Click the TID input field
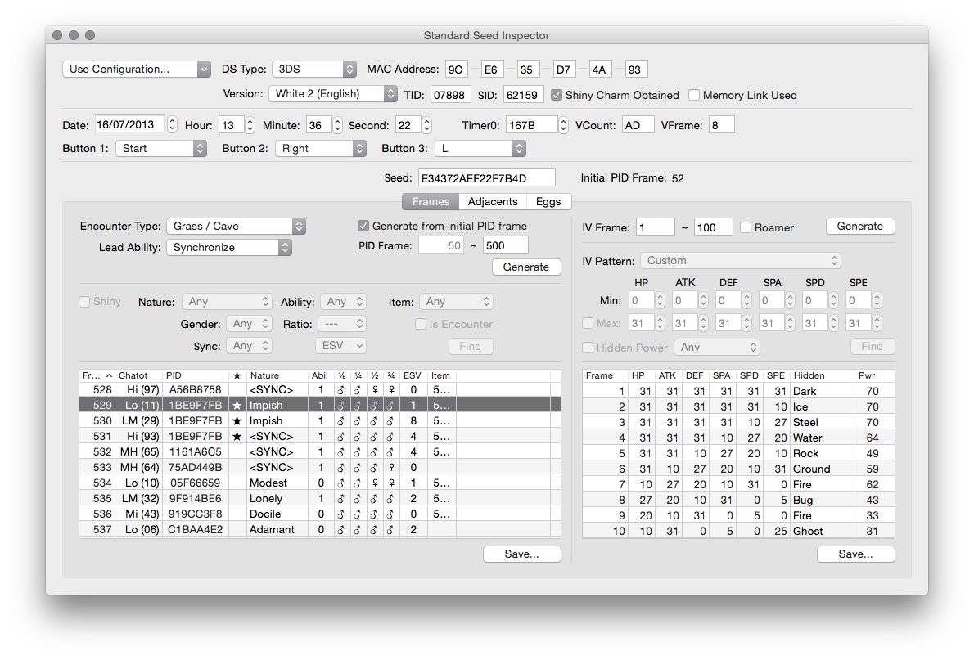The image size is (974, 660). (450, 95)
